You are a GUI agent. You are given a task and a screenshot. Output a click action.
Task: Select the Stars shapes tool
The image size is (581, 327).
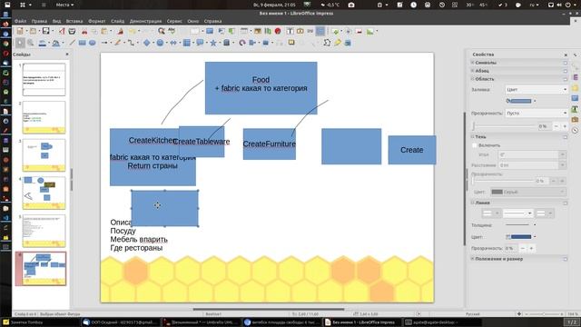point(213,43)
